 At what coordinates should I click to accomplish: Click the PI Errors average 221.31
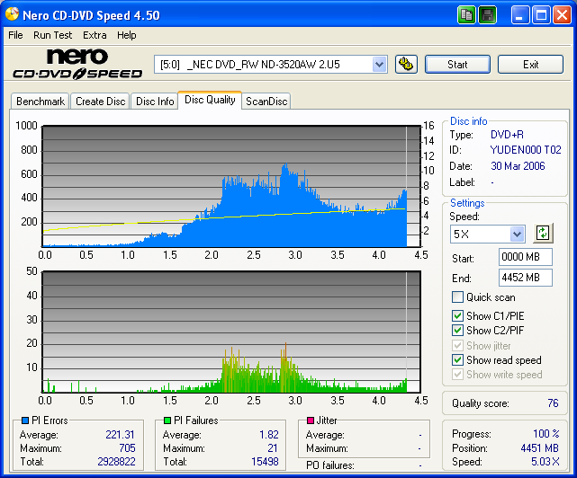click(120, 435)
